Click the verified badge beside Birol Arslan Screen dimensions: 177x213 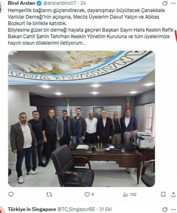(39, 3)
